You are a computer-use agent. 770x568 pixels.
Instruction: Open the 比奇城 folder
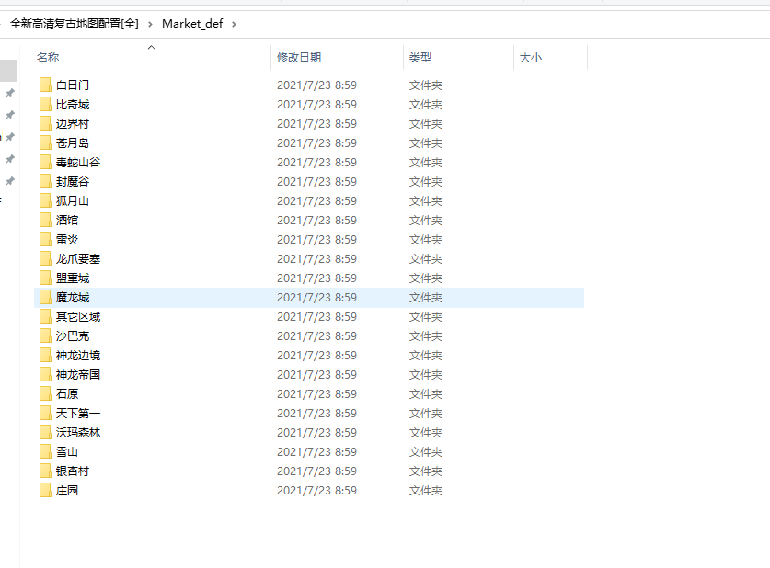coord(69,104)
